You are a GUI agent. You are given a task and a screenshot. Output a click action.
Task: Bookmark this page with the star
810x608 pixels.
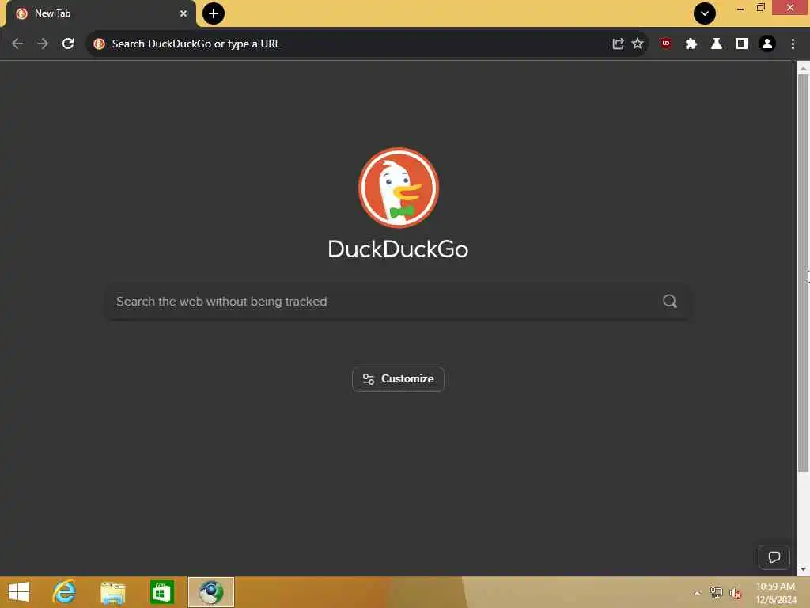638,44
